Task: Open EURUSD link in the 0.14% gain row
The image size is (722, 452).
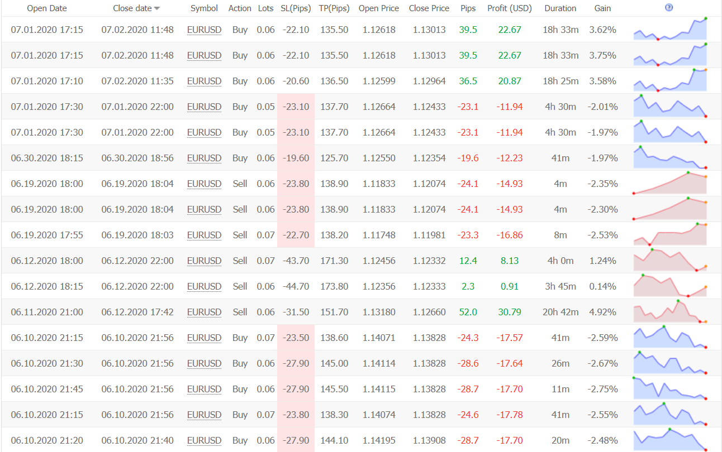Action: point(204,286)
